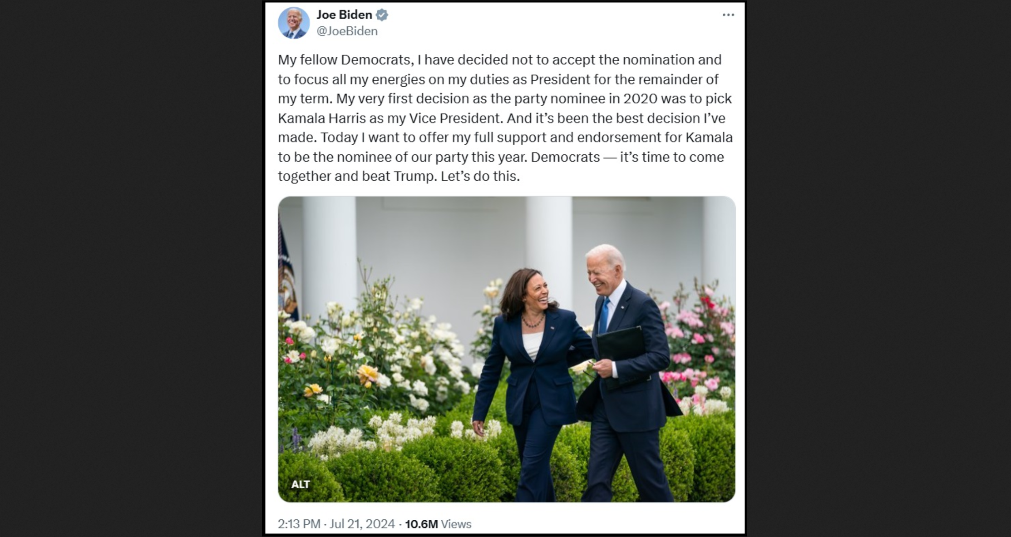The width and height of the screenshot is (1011, 537).
Task: Open the tweet's three-dot more options menu
Action: click(728, 15)
